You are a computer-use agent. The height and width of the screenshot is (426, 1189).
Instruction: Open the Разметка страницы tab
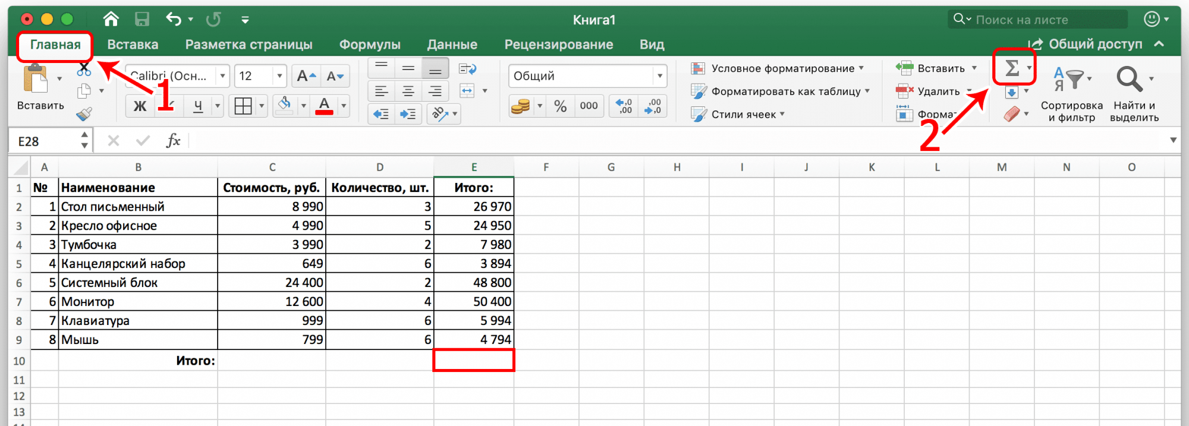pyautogui.click(x=249, y=45)
